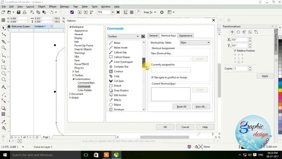282x159 pixels.
Task: Select the Rectangle tool in toolbox
Action: point(3,67)
